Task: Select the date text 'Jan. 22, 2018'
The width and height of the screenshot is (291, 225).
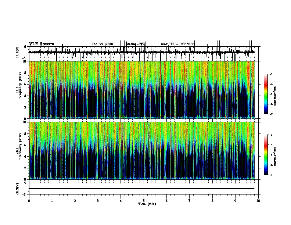Action: tap(103, 44)
